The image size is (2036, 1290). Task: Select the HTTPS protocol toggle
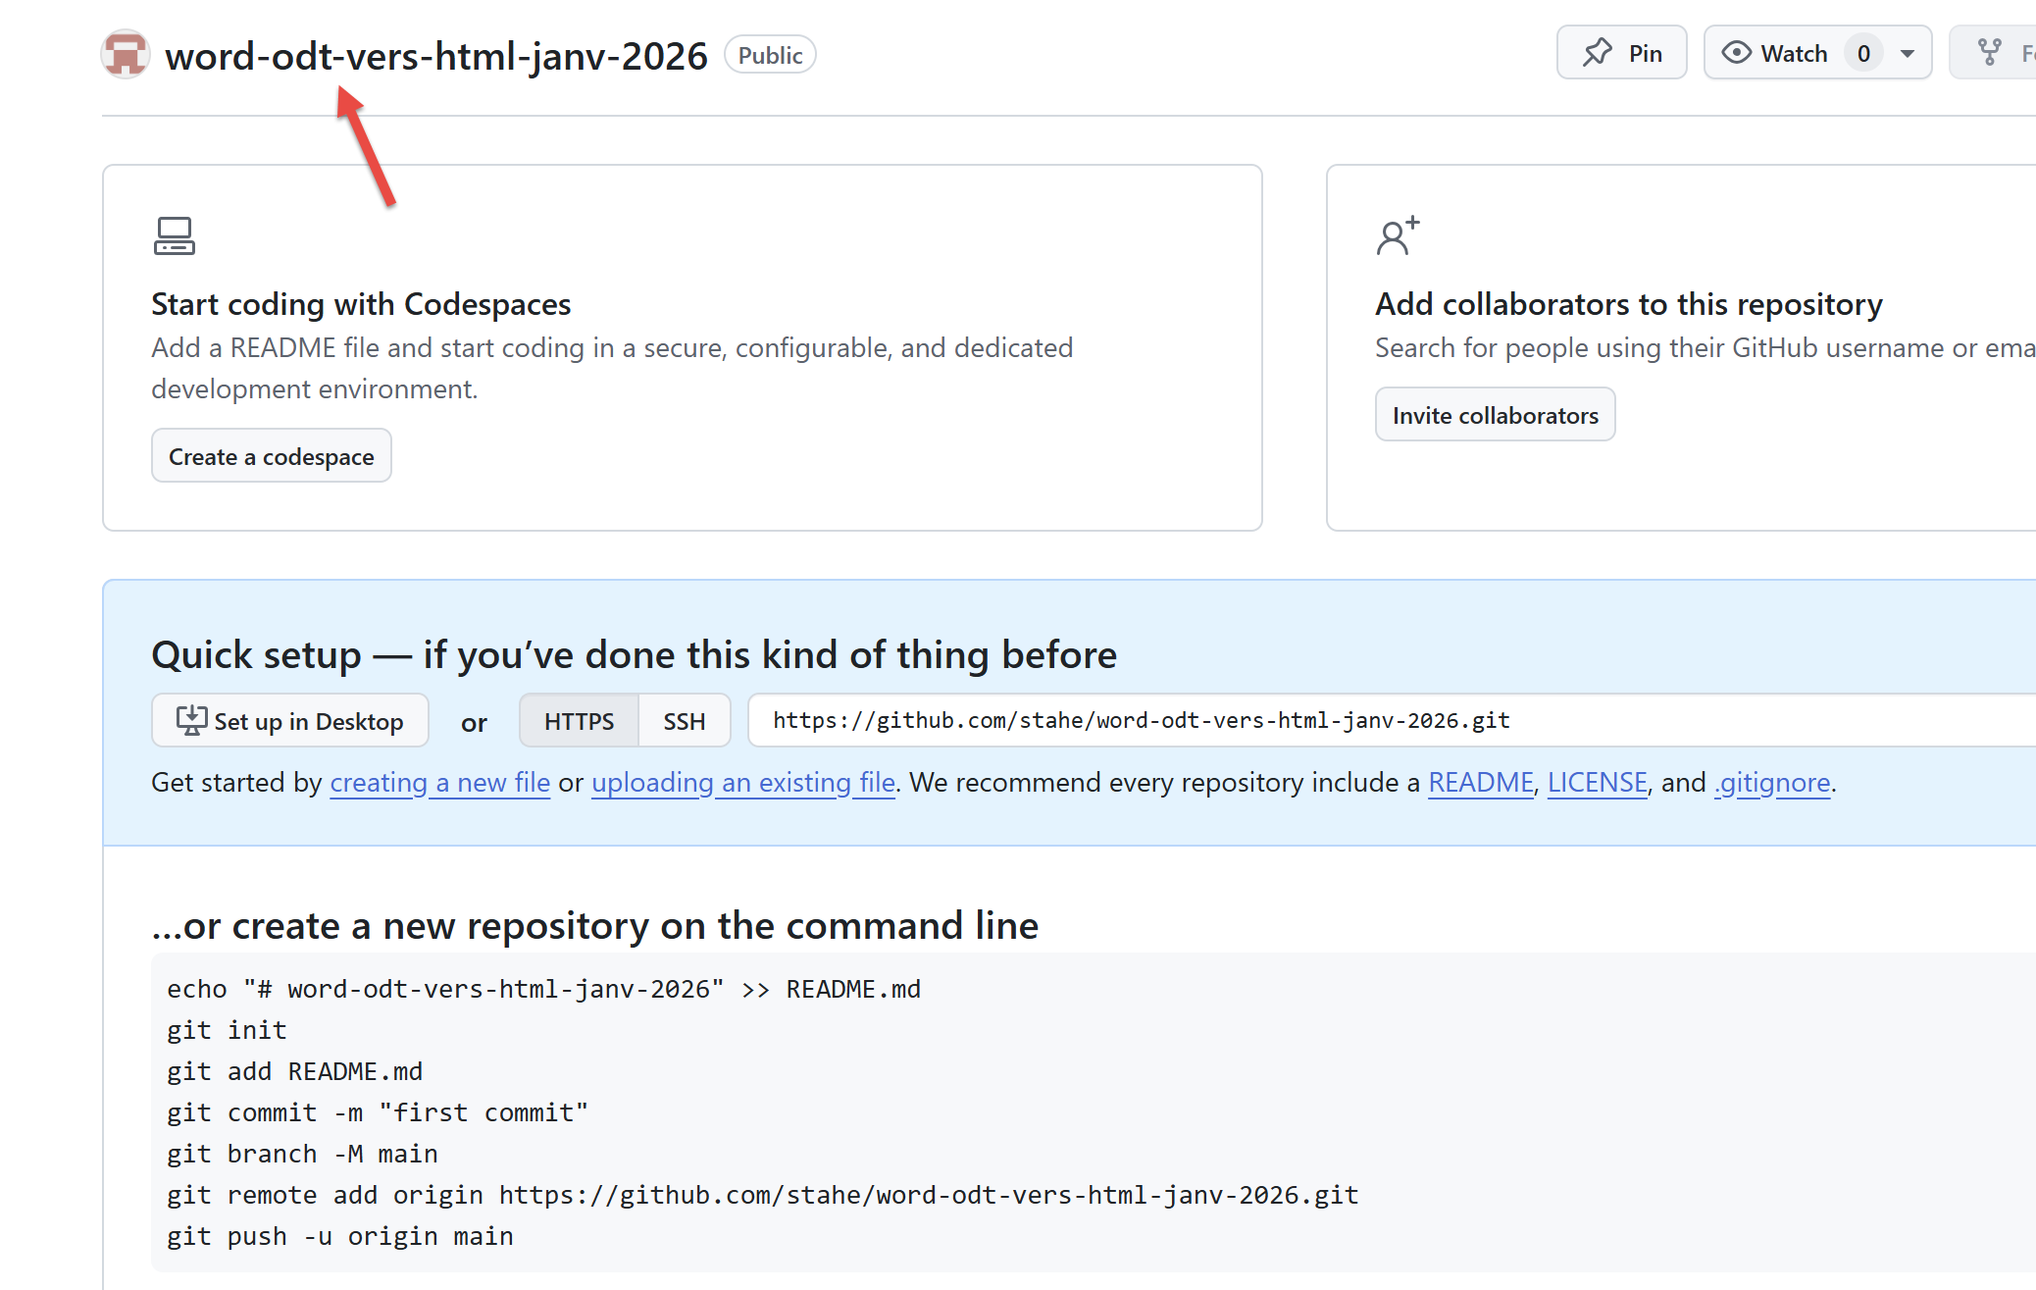579,721
